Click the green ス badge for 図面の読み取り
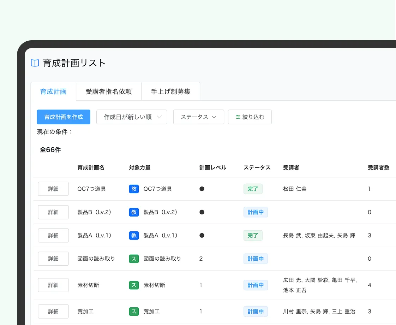Viewport: 396px width, 325px height. (134, 259)
